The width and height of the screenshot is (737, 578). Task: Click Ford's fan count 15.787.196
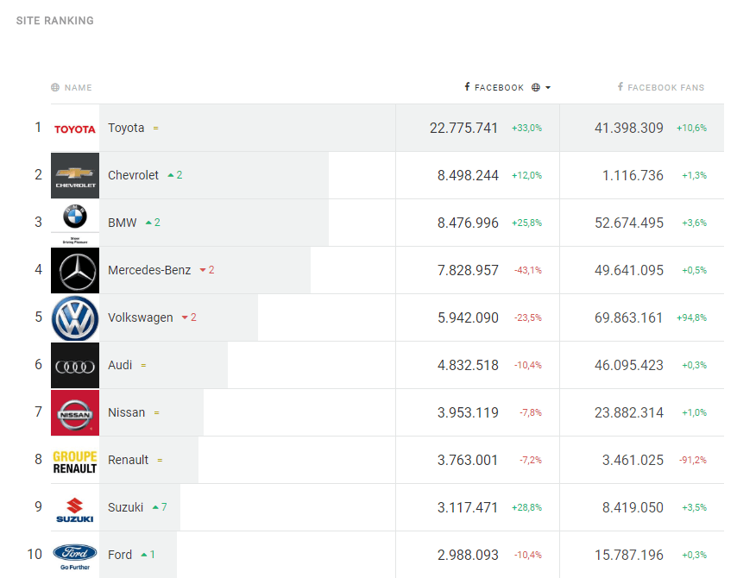(x=629, y=555)
